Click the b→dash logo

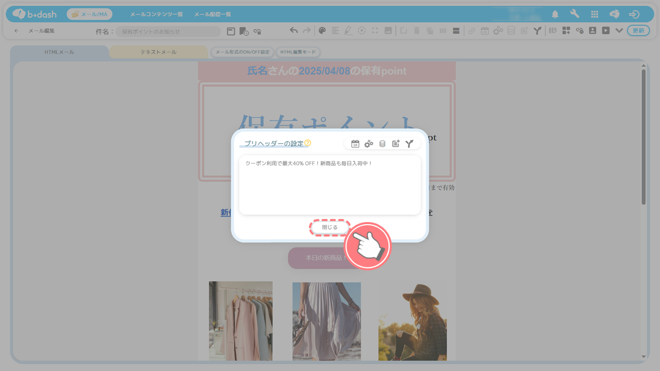pos(35,14)
